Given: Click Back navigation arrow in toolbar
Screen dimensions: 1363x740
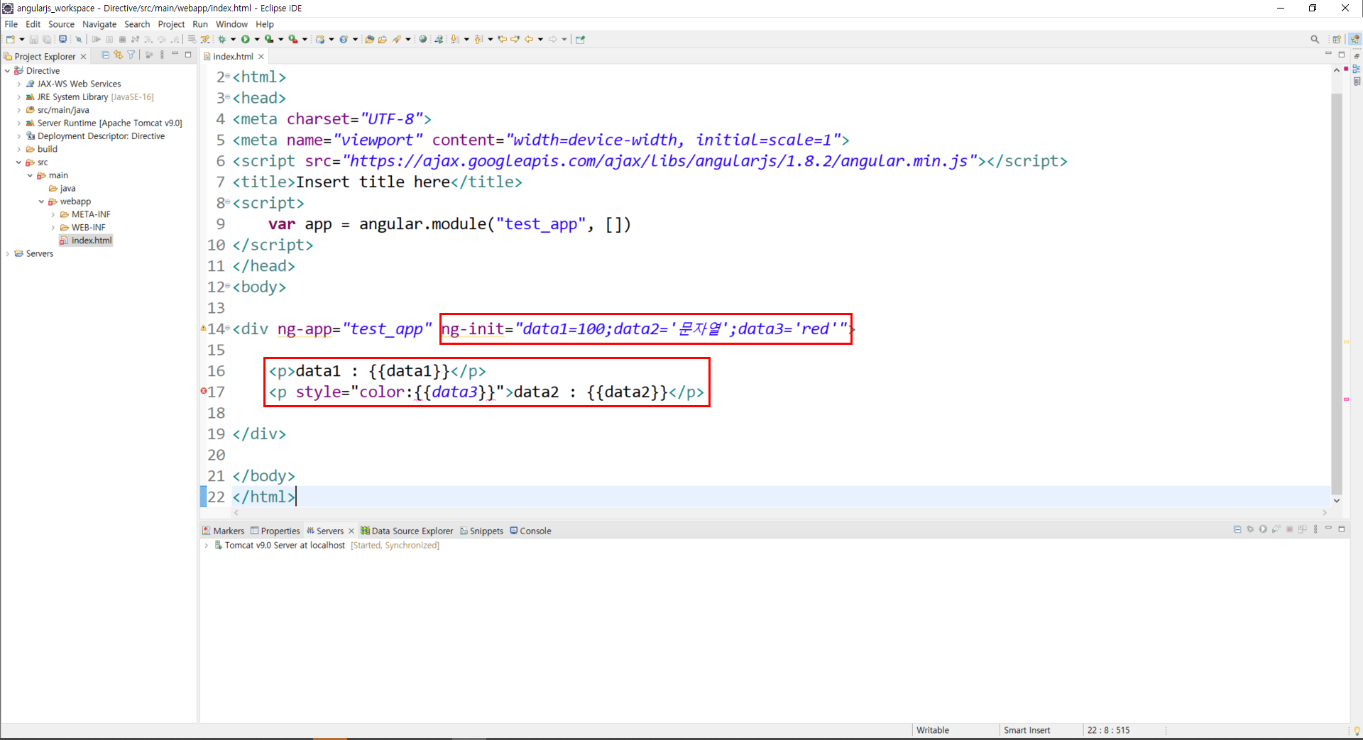Looking at the screenshot, I should pos(529,40).
